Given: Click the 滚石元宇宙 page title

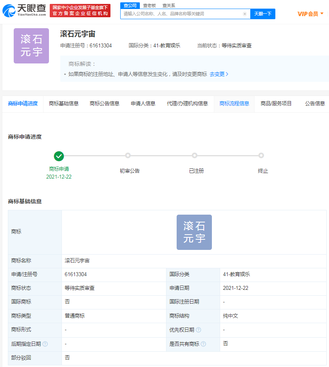Looking at the screenshot, I should (x=78, y=34).
